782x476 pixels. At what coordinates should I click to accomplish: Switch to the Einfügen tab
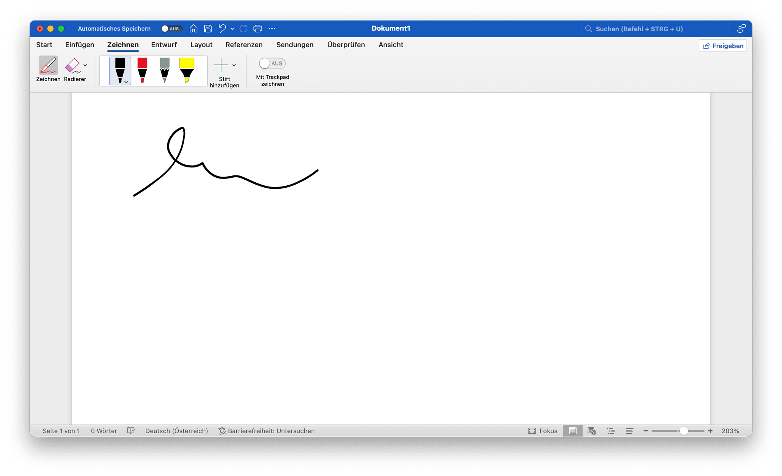79,45
